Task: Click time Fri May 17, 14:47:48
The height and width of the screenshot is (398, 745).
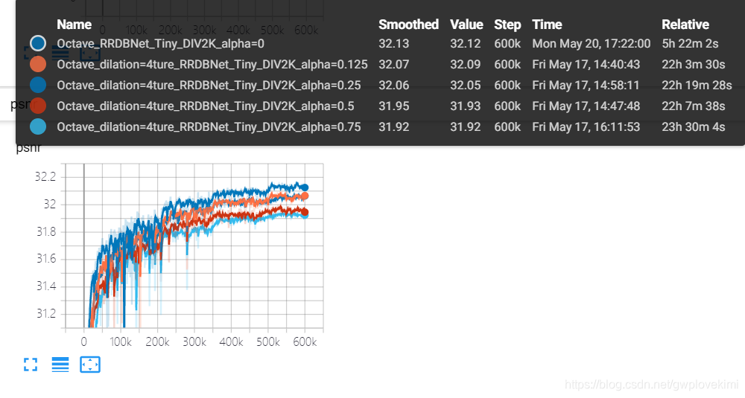Action: coord(586,106)
